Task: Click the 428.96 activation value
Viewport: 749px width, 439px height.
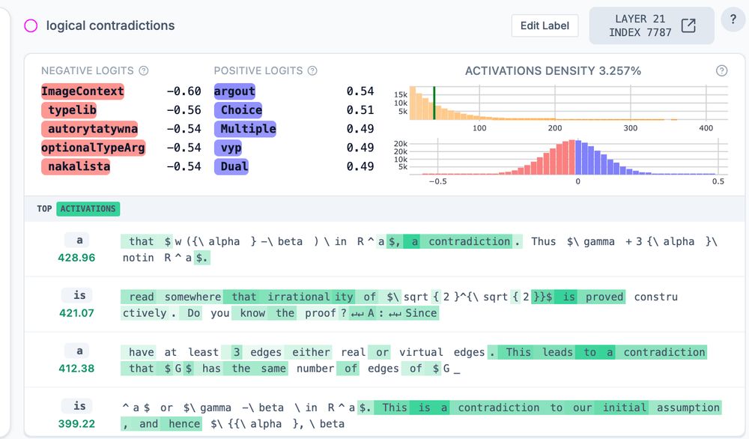Action: [x=76, y=258]
